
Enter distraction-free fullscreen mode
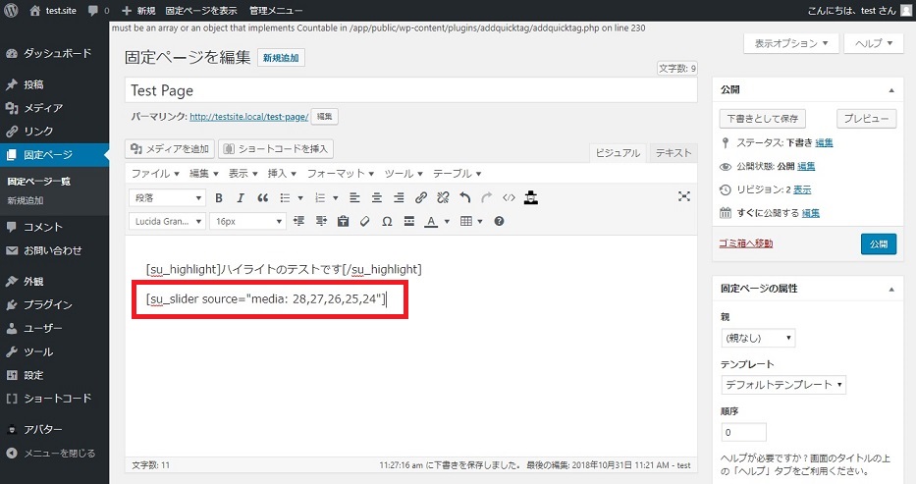click(684, 197)
